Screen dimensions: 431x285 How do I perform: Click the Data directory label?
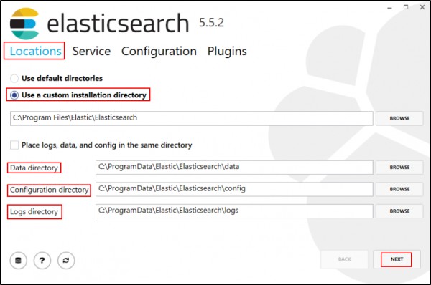34,168
